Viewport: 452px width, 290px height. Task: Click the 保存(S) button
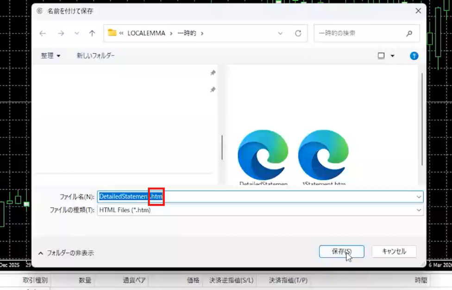pos(342,252)
